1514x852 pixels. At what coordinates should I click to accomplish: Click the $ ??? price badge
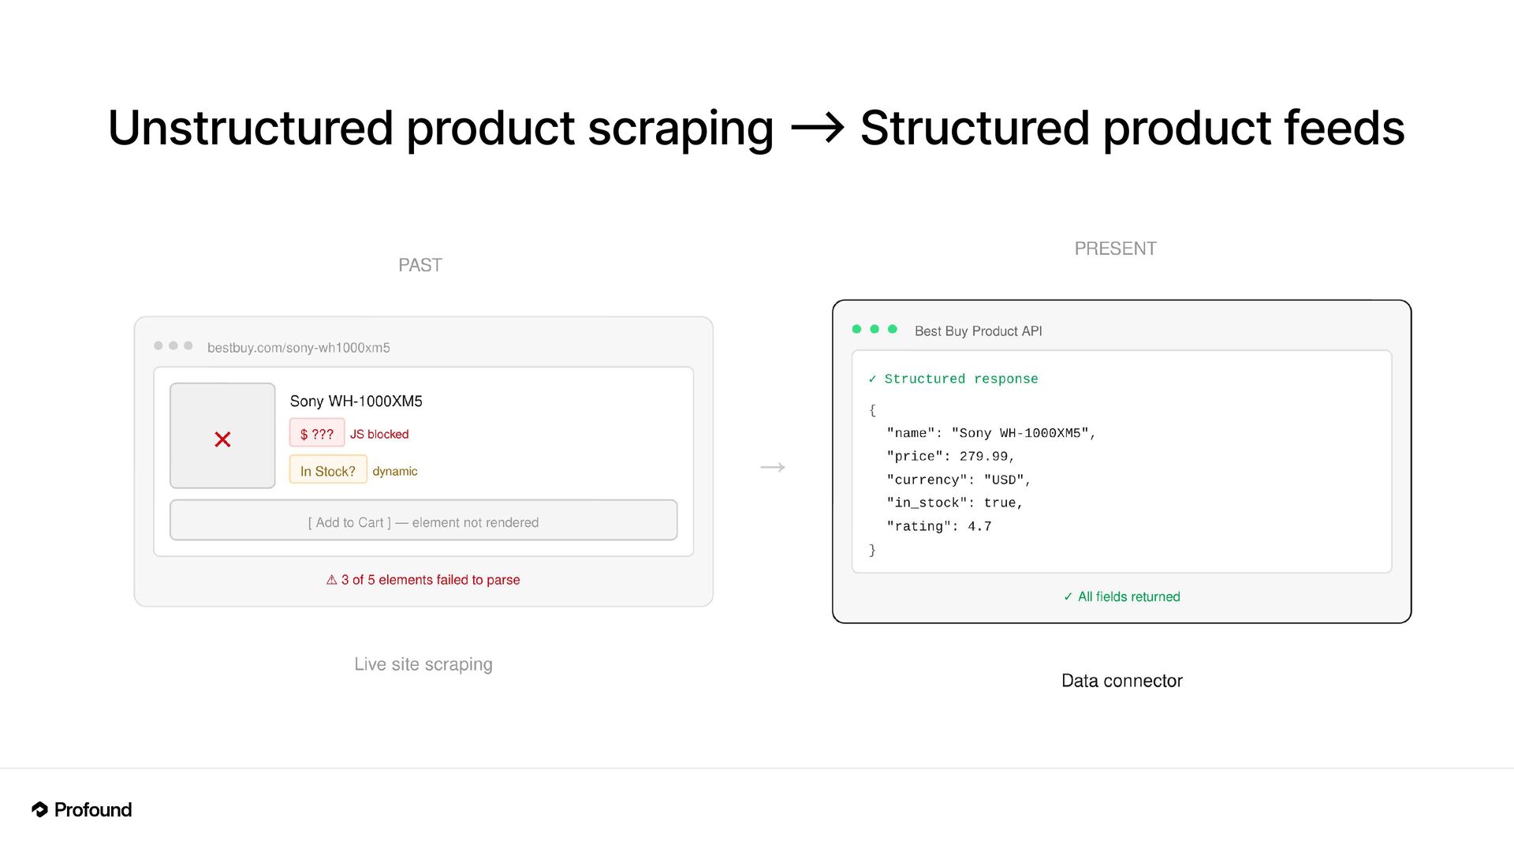(317, 434)
